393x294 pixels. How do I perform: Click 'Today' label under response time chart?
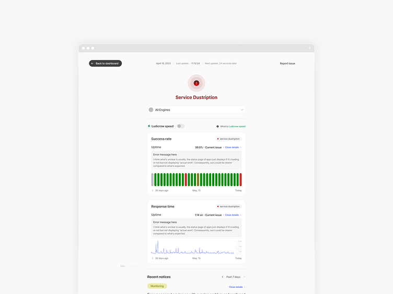click(238, 258)
